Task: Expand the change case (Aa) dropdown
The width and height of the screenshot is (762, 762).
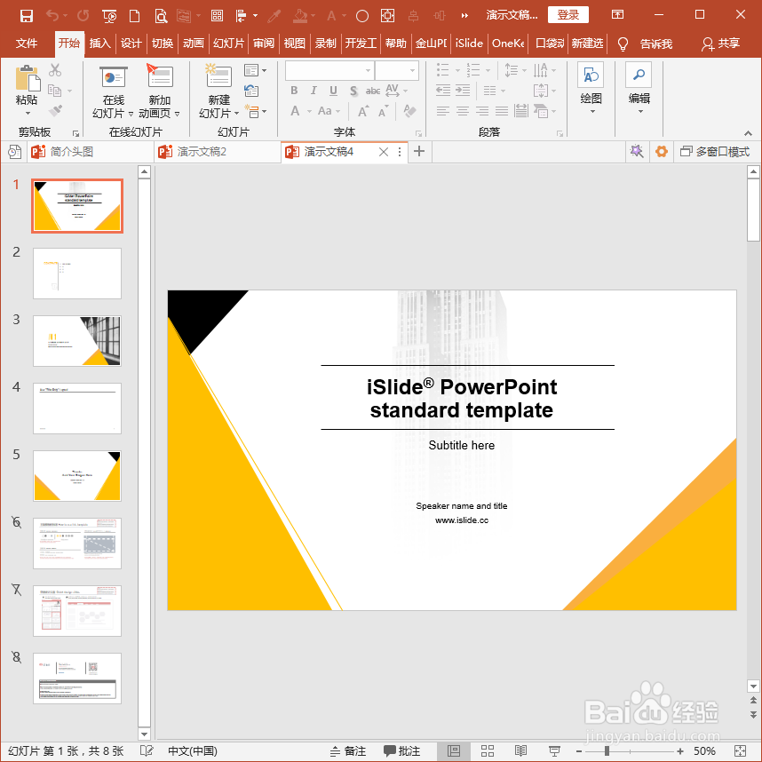Action: [337, 111]
